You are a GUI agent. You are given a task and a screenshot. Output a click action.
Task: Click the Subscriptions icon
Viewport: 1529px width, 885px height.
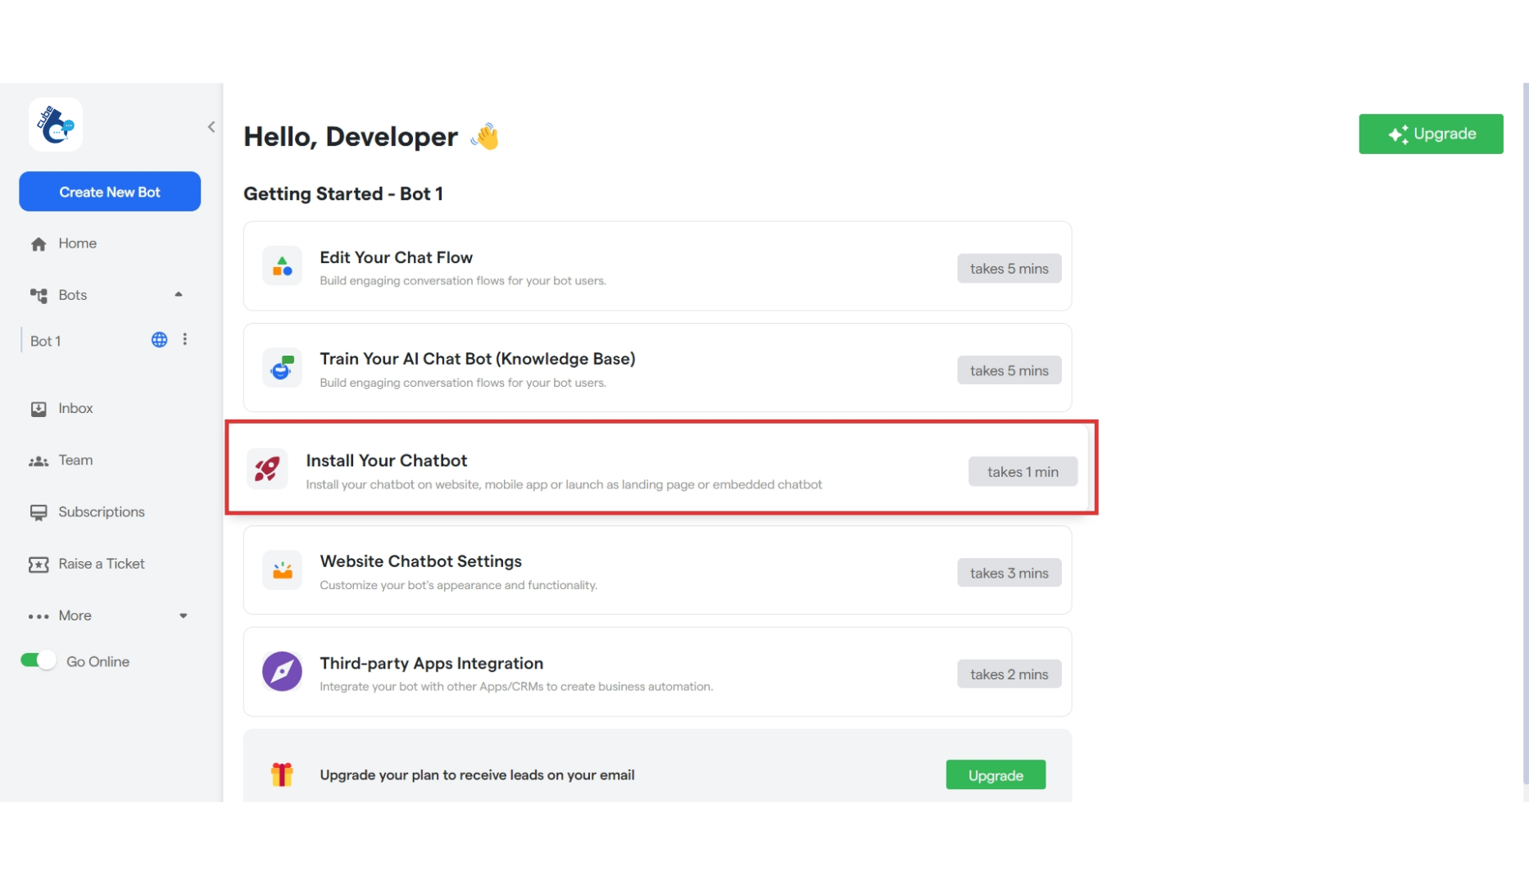pos(39,511)
